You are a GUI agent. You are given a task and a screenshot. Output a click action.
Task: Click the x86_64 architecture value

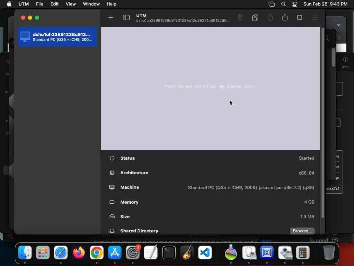[306, 173]
